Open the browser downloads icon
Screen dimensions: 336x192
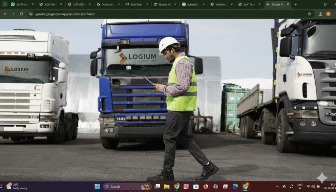(x=320, y=14)
